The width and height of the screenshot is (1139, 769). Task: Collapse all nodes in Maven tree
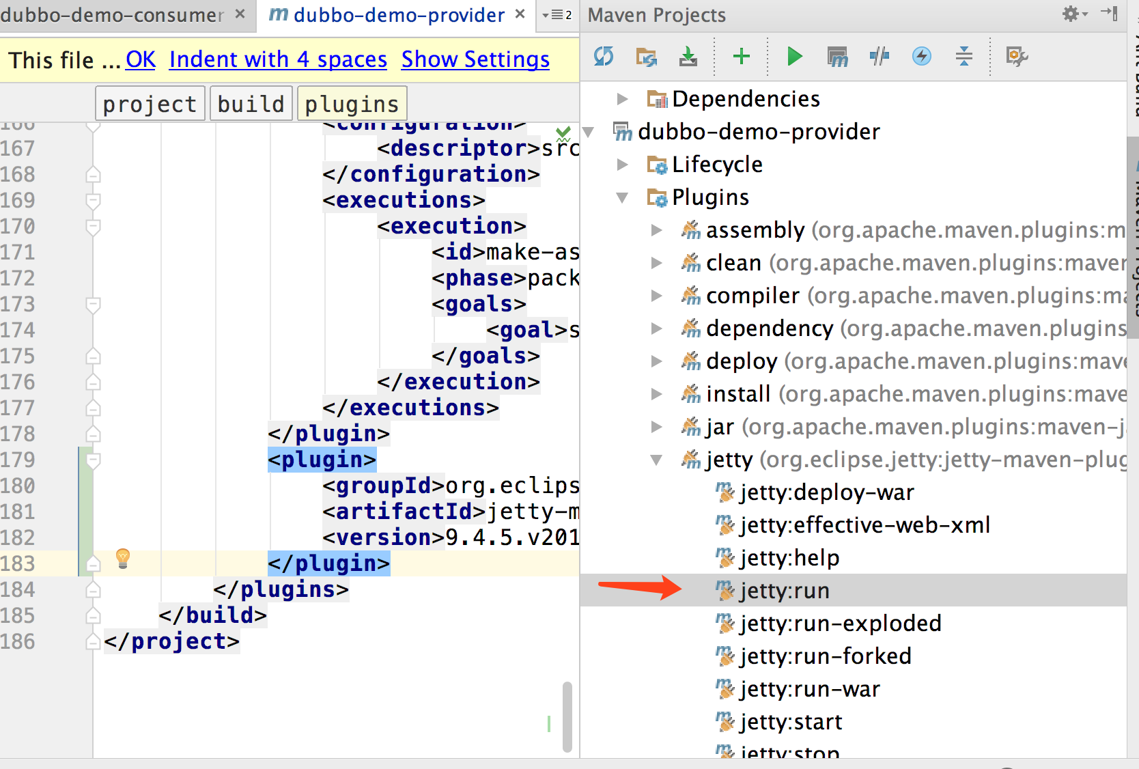(964, 56)
